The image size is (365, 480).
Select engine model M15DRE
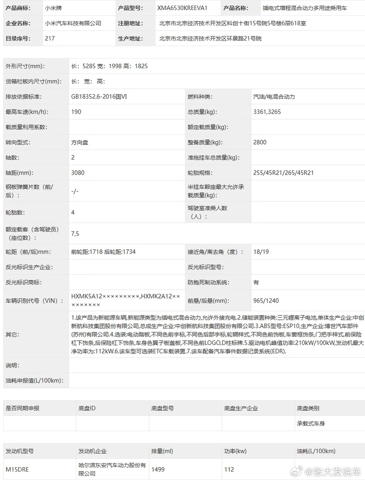[17, 469]
